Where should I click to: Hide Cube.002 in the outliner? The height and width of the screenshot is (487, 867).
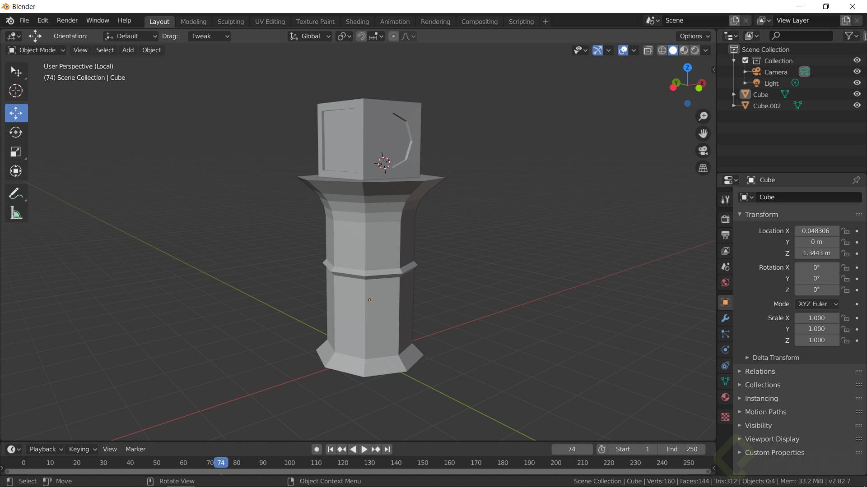[x=857, y=106]
